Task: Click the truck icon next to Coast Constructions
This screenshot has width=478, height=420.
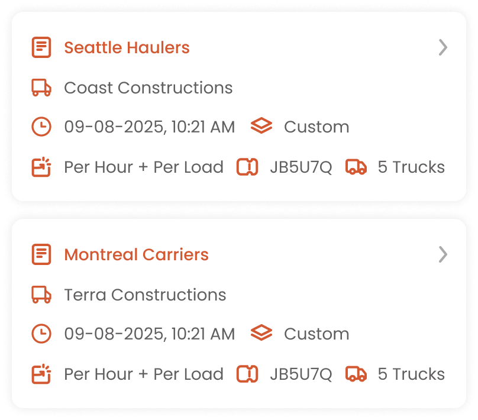Action: click(x=41, y=88)
